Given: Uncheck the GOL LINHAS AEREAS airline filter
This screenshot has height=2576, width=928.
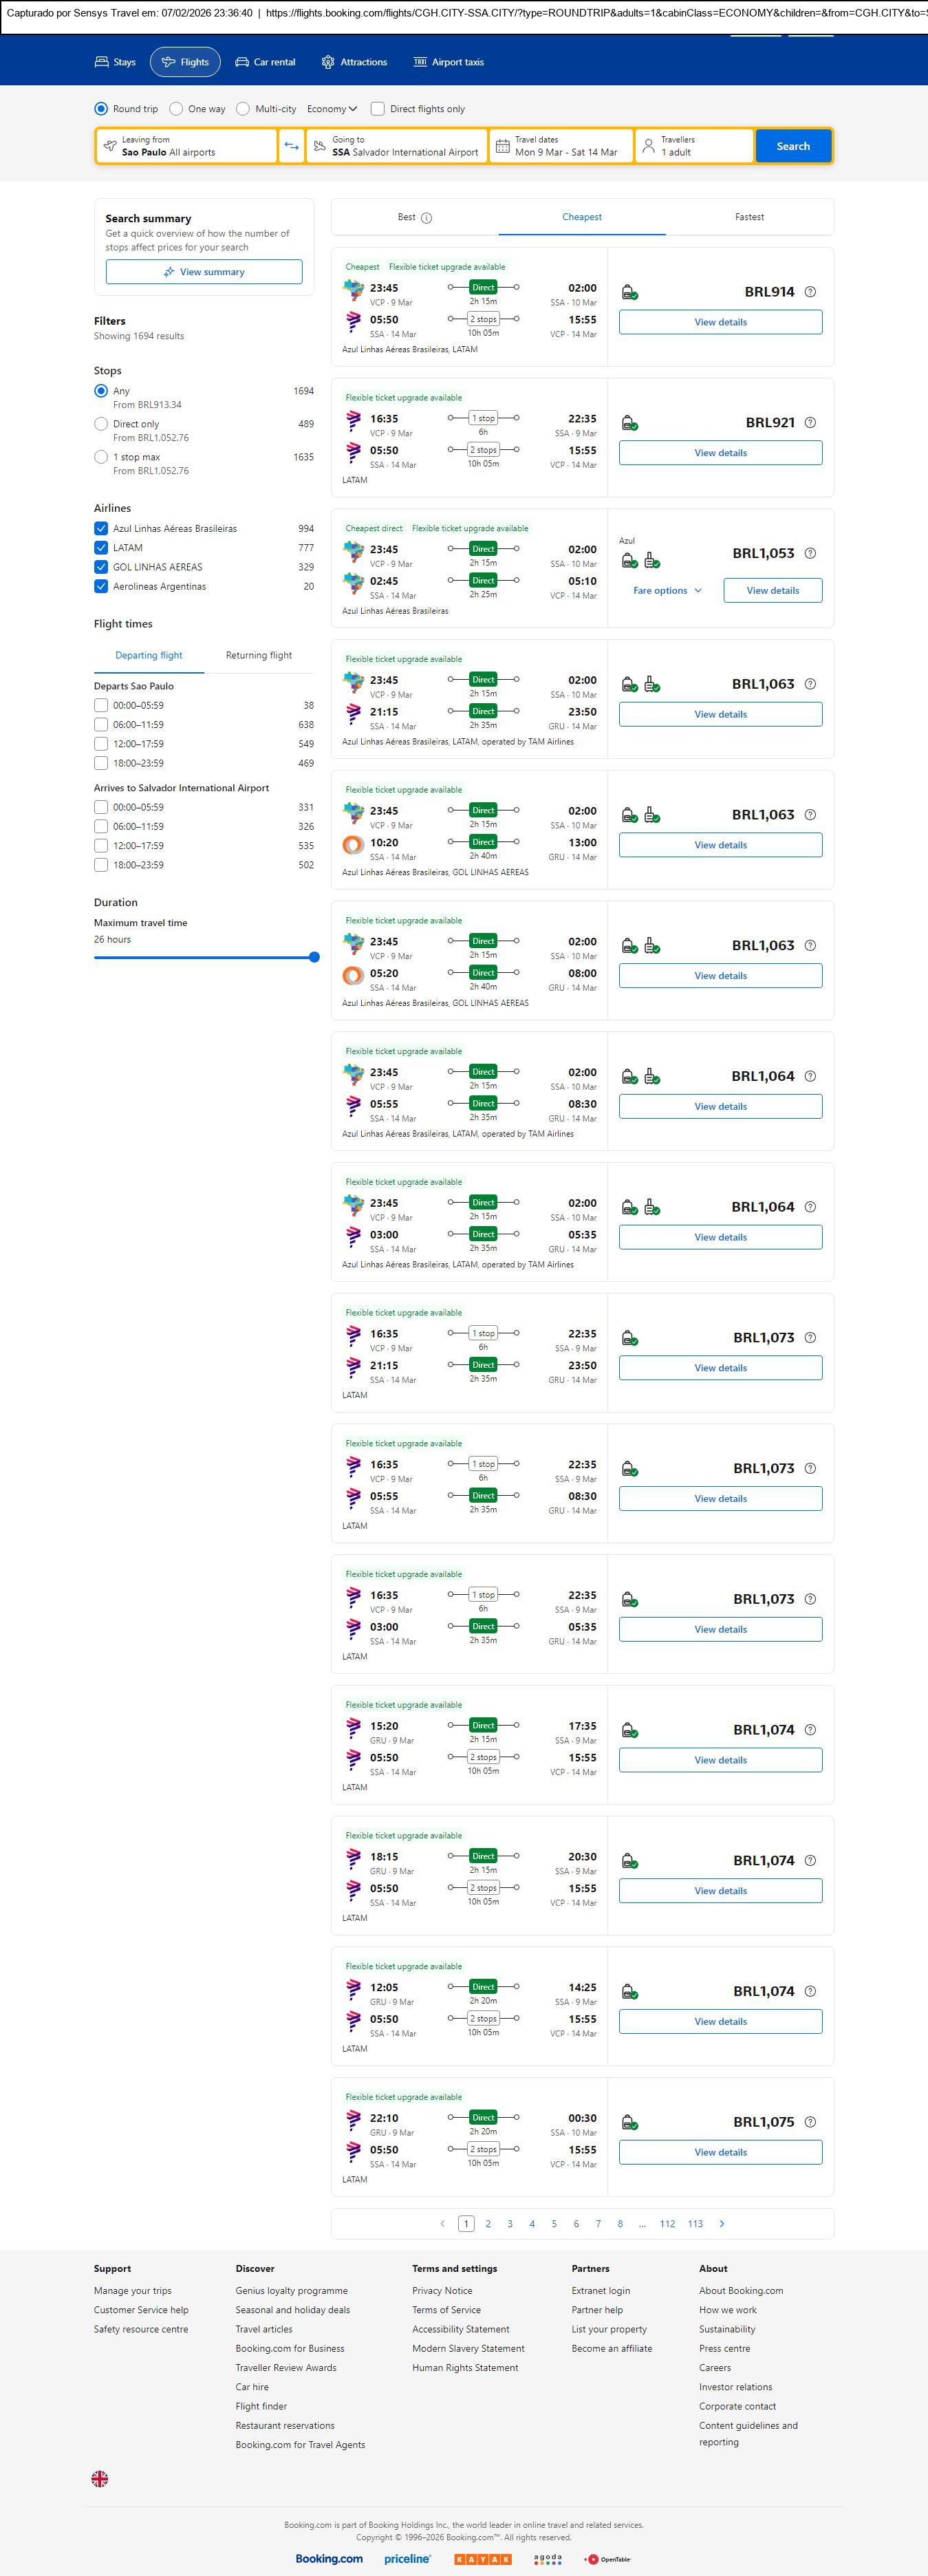Looking at the screenshot, I should point(101,567).
